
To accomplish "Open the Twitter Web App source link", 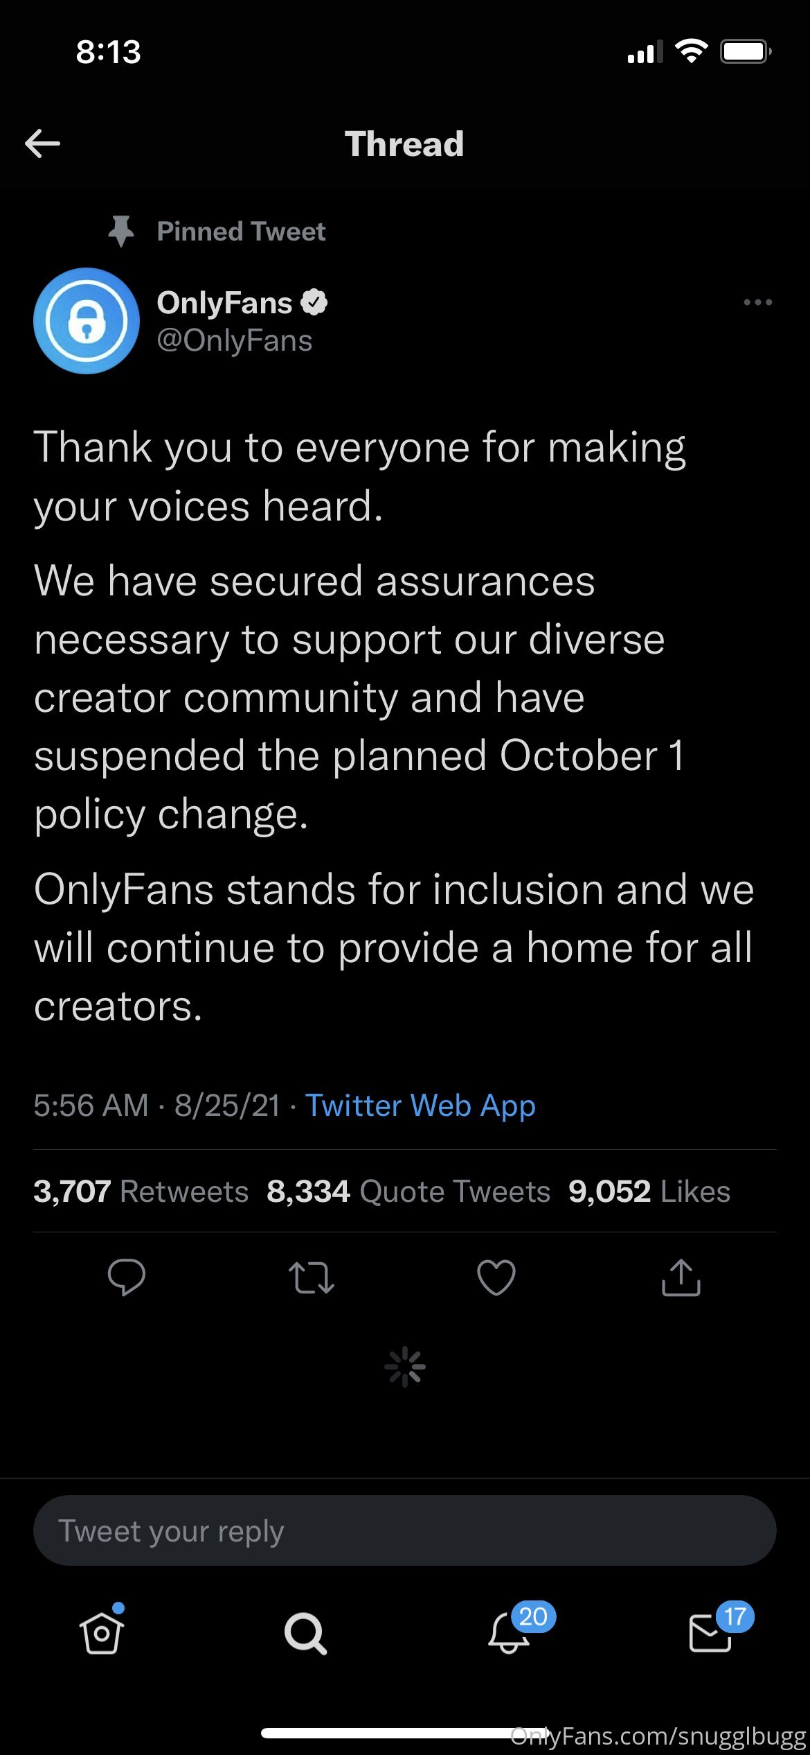I will 420,1106.
